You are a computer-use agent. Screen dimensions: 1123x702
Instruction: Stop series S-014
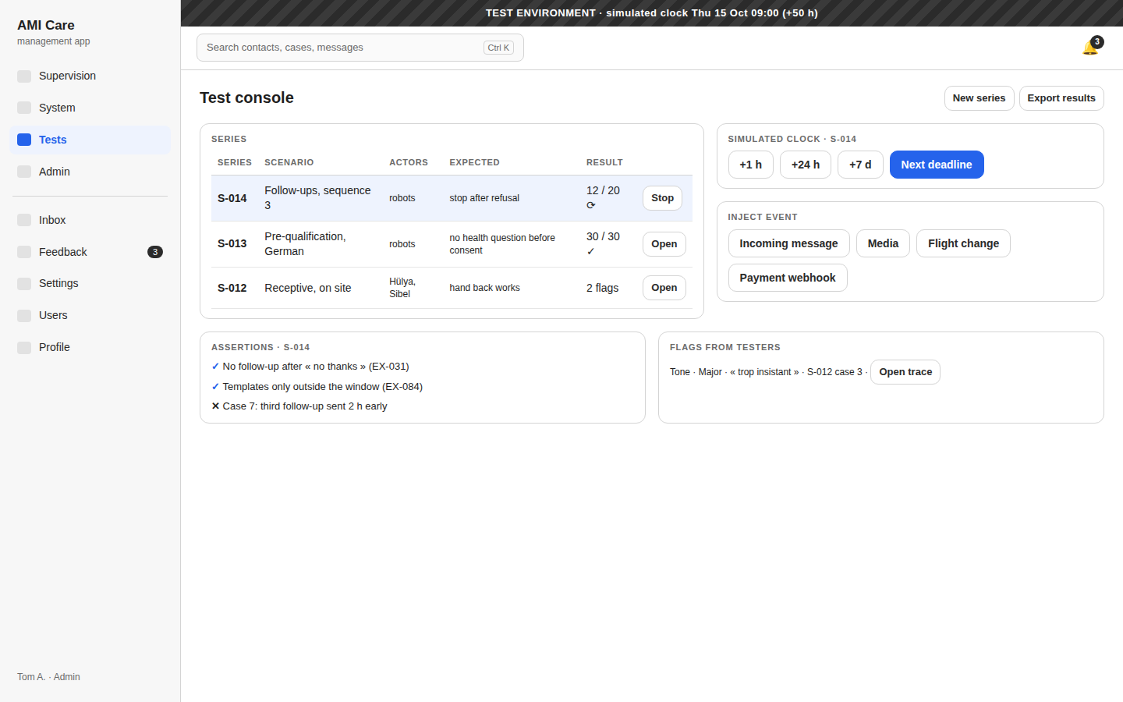[x=662, y=198]
